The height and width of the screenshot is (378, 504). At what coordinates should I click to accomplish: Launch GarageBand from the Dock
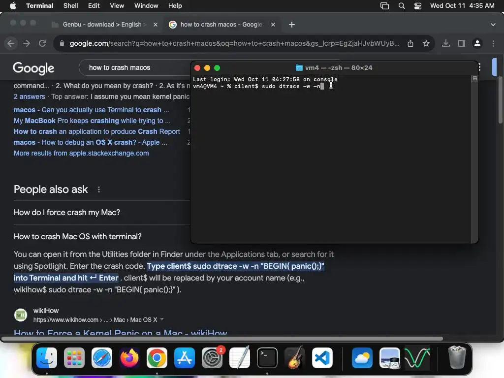(x=295, y=358)
